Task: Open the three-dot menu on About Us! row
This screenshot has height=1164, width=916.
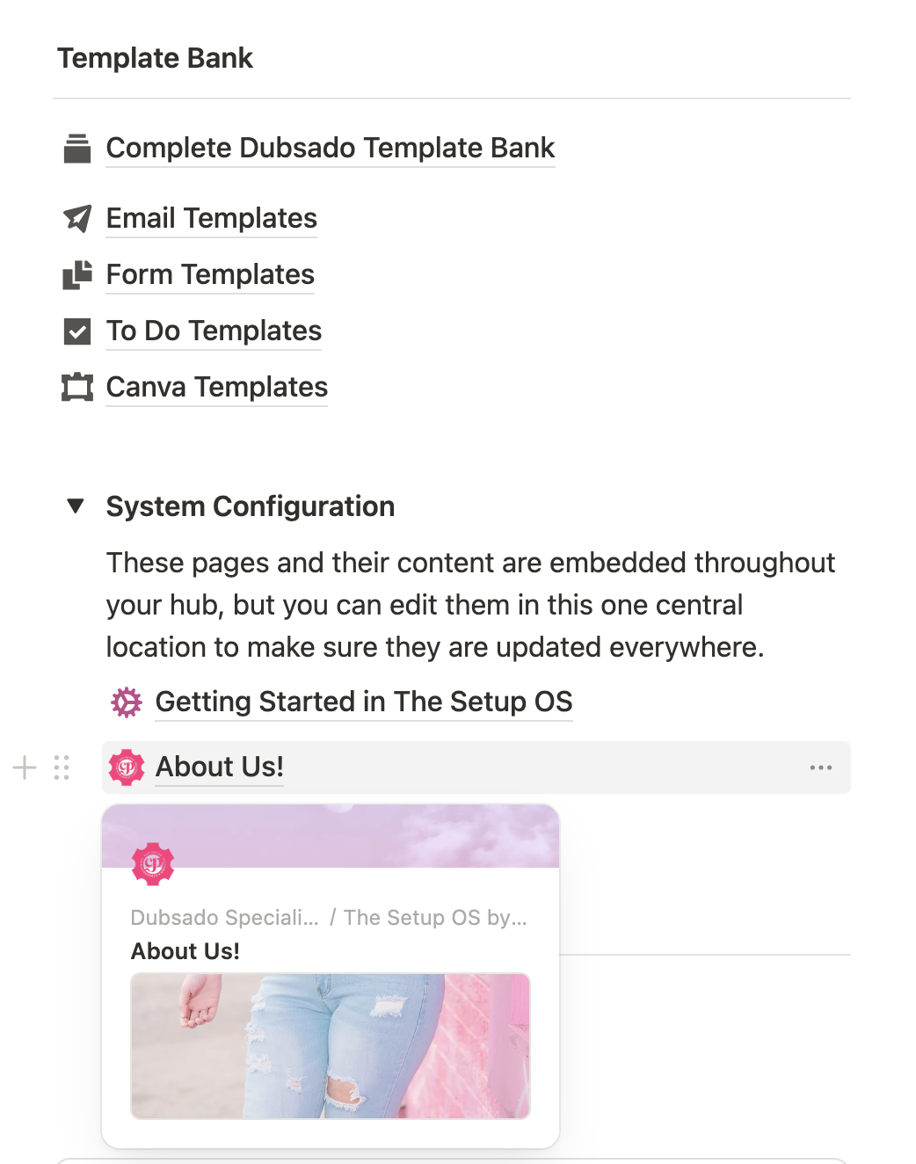Action: pos(820,768)
